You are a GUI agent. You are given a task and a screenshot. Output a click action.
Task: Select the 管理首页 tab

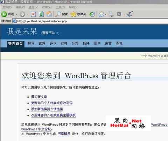(16, 44)
